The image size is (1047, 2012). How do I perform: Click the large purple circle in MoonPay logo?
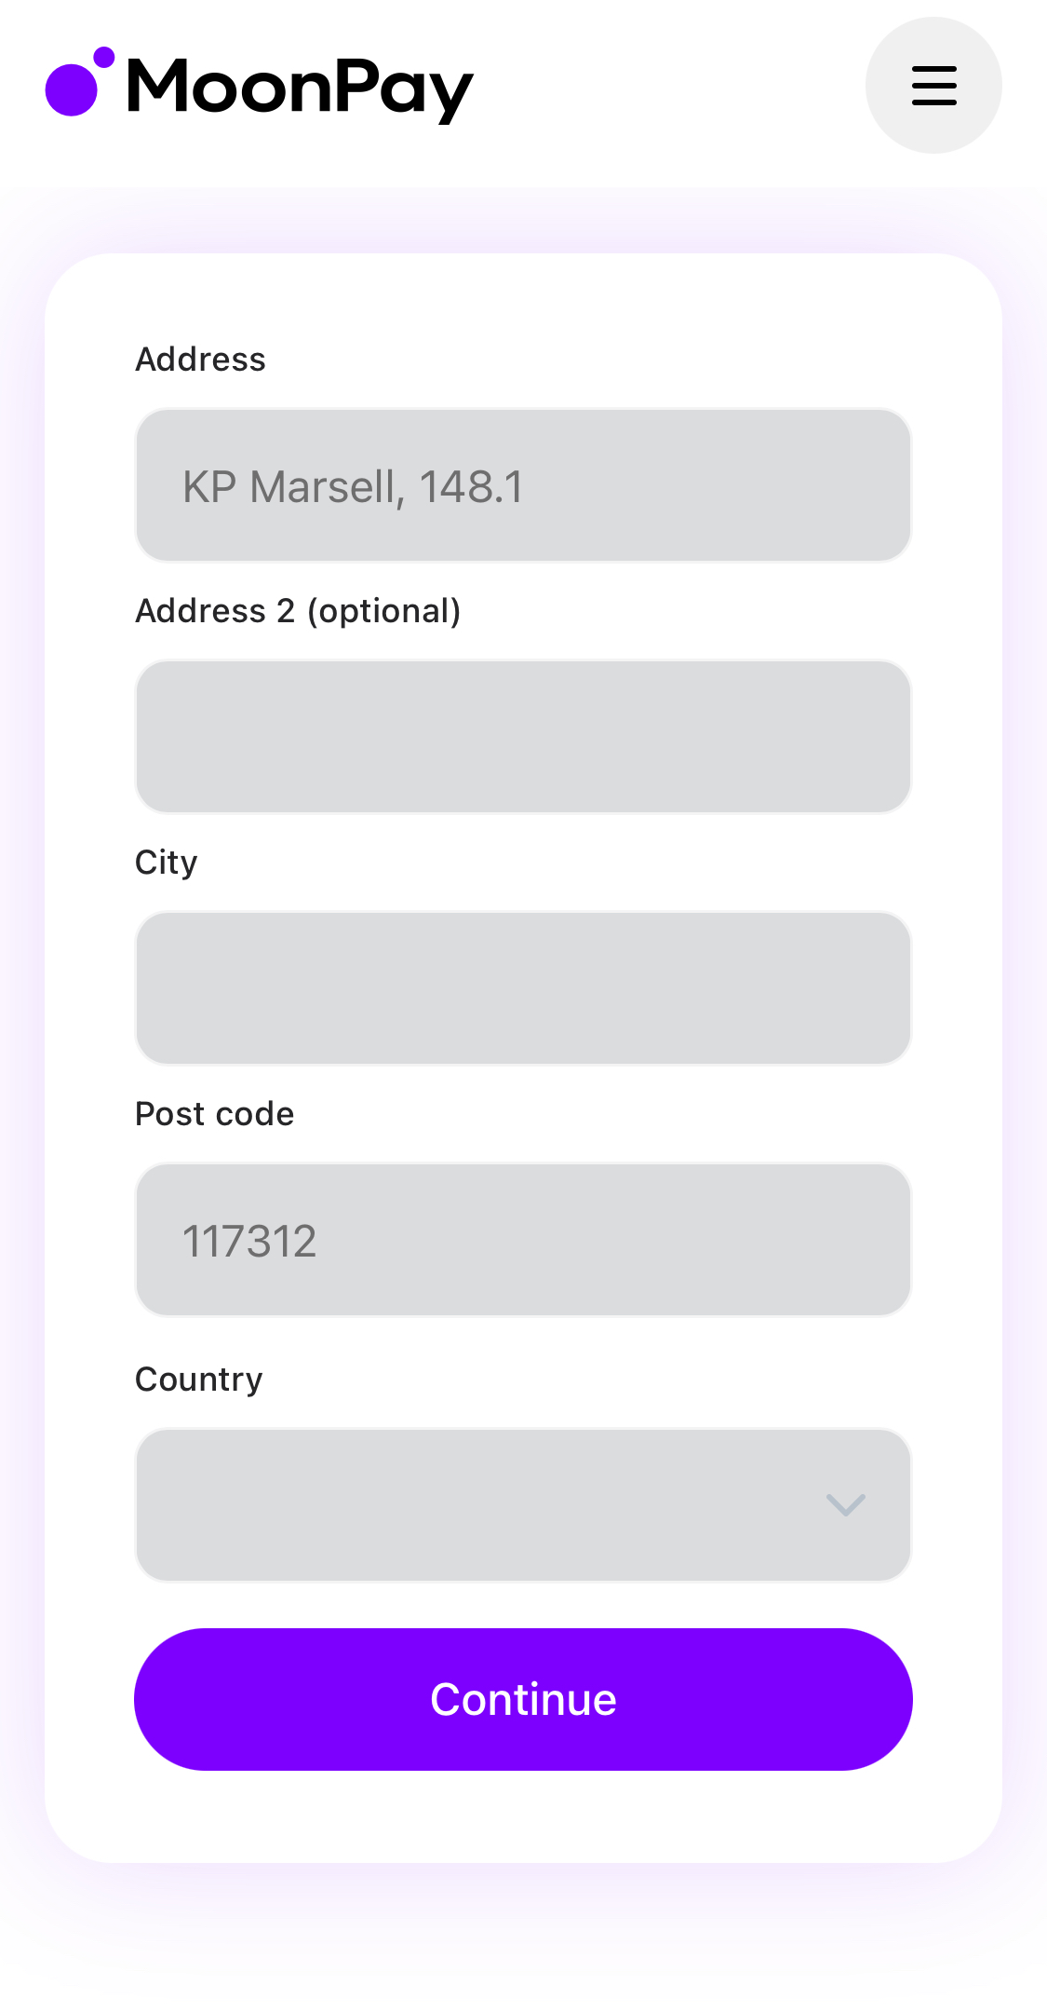(72, 90)
